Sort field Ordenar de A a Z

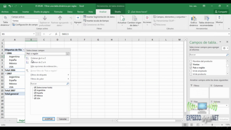[x=38, y=58]
